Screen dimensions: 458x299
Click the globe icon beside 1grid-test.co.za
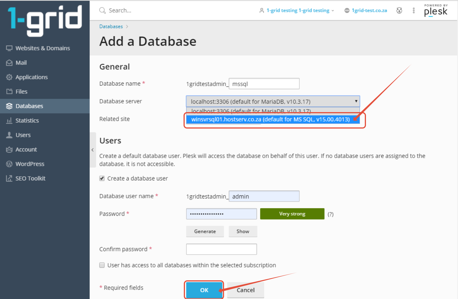(x=347, y=10)
